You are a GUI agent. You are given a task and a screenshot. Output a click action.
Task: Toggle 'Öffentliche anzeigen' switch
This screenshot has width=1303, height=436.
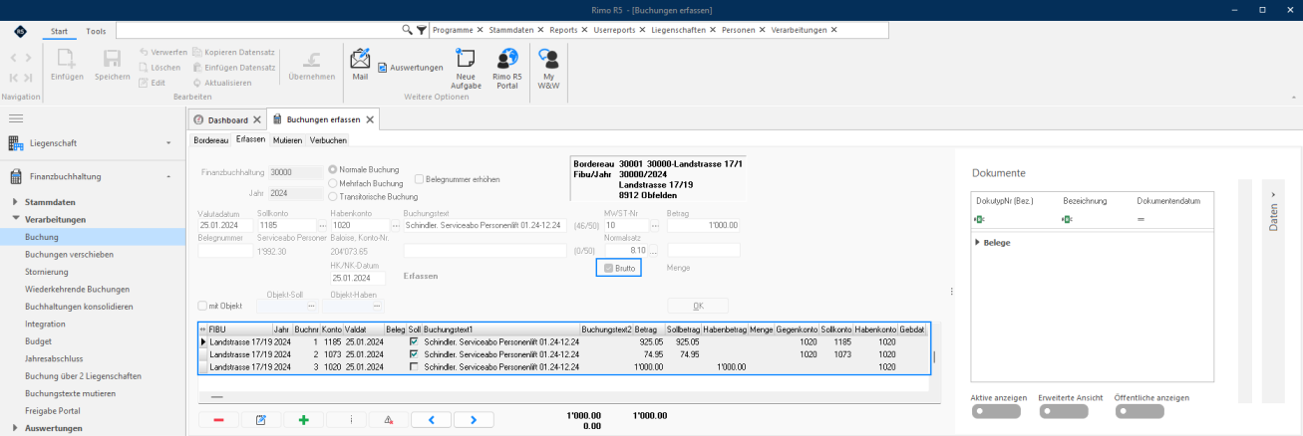pyautogui.click(x=1140, y=410)
